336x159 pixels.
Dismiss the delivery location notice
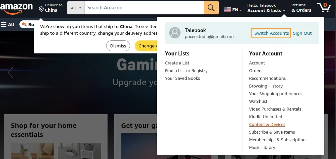pyautogui.click(x=118, y=46)
